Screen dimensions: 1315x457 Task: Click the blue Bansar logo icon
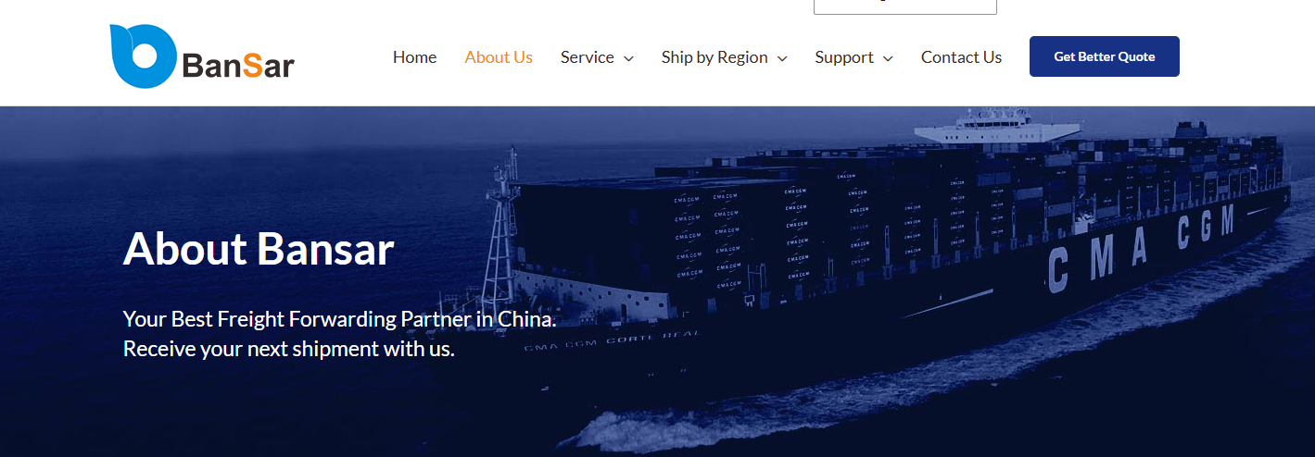coord(142,56)
